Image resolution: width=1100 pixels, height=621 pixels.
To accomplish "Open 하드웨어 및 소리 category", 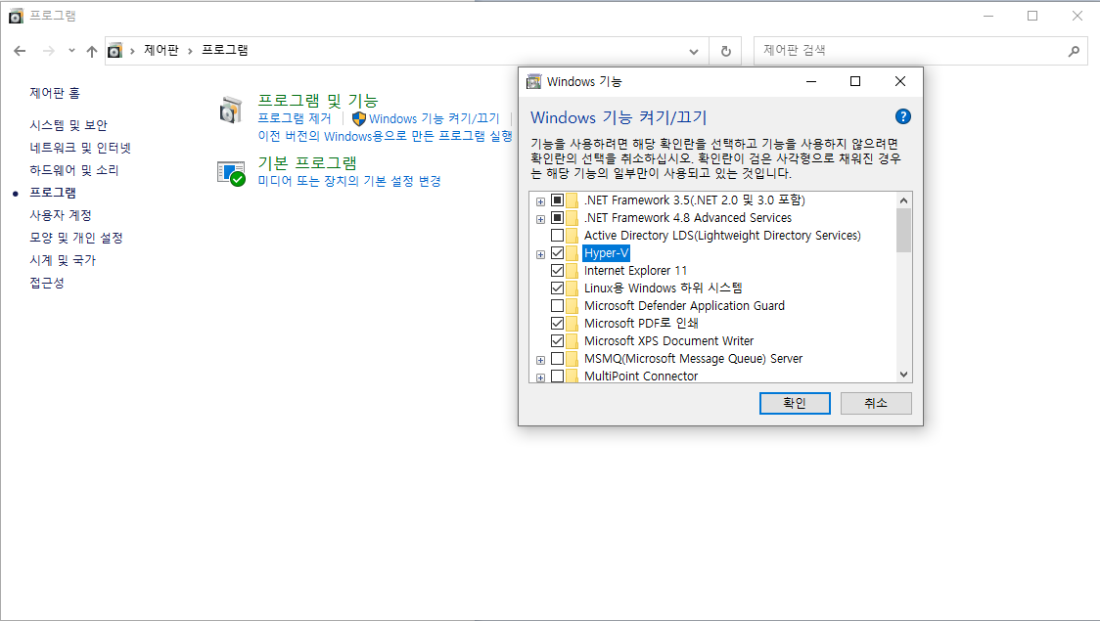I will click(73, 169).
